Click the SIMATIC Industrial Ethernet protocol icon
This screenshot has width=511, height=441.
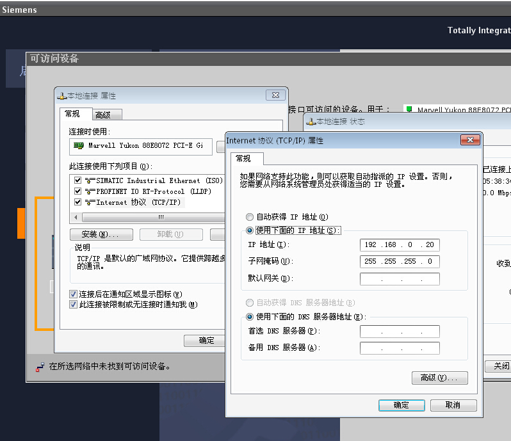[90, 181]
